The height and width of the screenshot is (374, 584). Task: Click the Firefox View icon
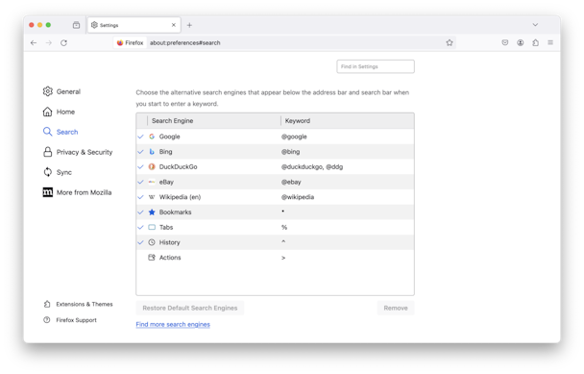pos(76,25)
